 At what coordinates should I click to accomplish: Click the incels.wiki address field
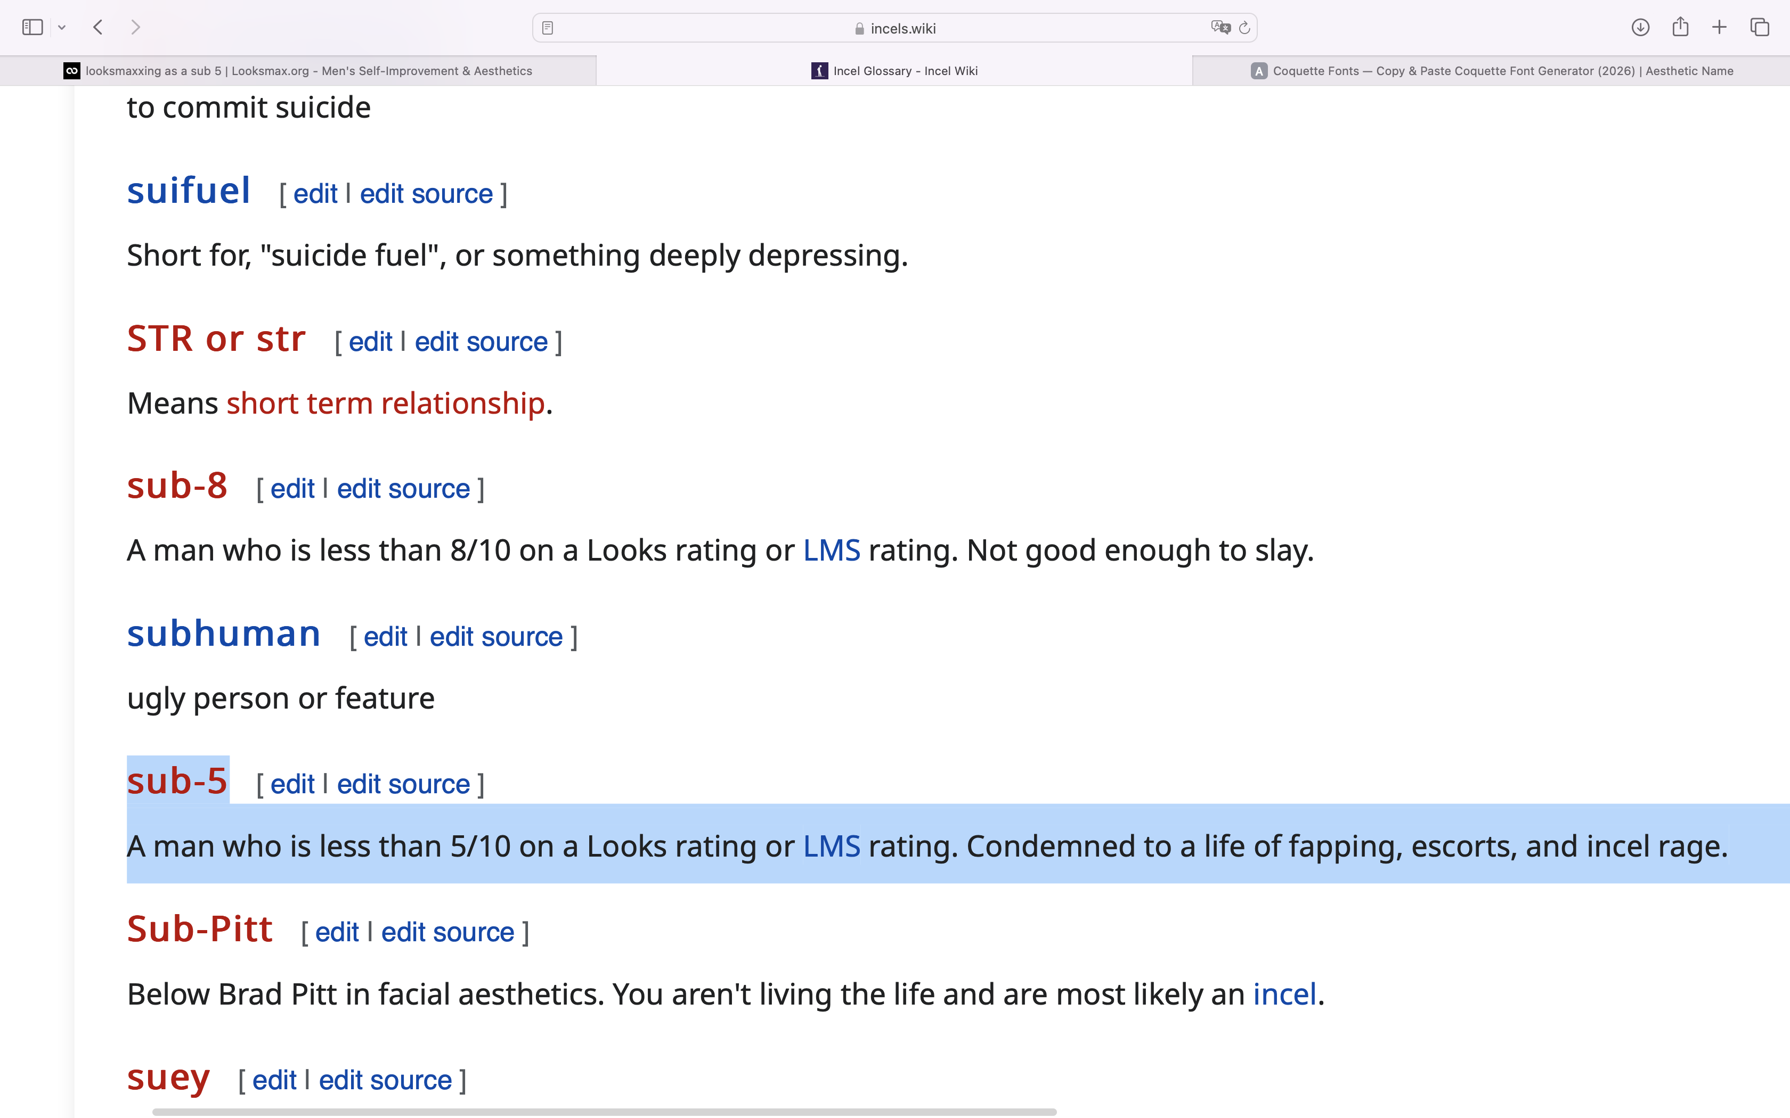click(x=895, y=28)
